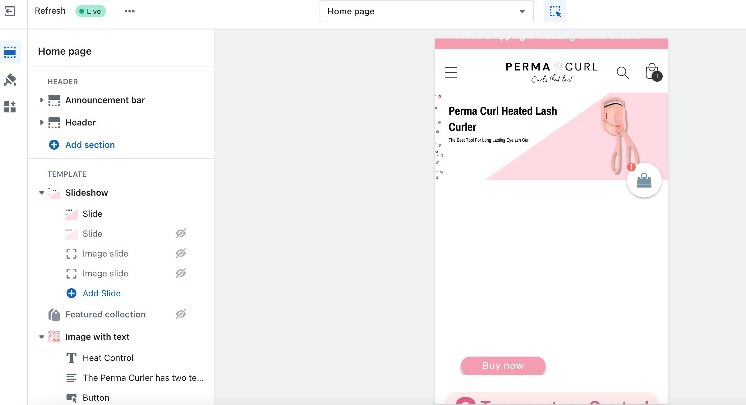
Task: Click the Image with text thumbnail icon
Action: pos(54,337)
